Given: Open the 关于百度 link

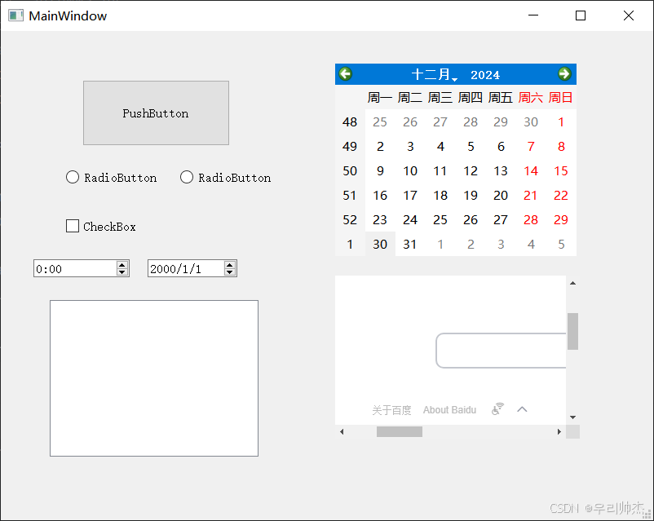Looking at the screenshot, I should coord(391,409).
